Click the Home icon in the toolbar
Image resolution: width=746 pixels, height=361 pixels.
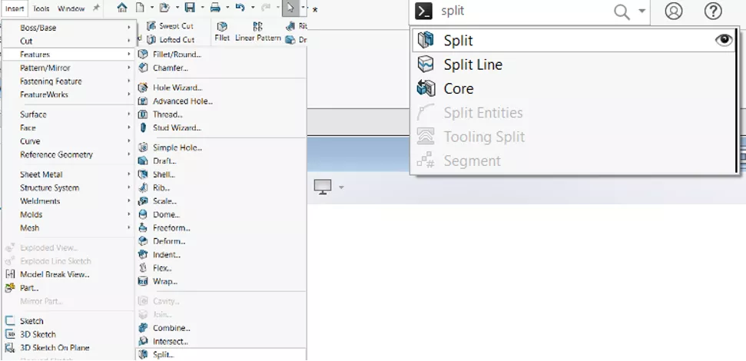(x=122, y=8)
